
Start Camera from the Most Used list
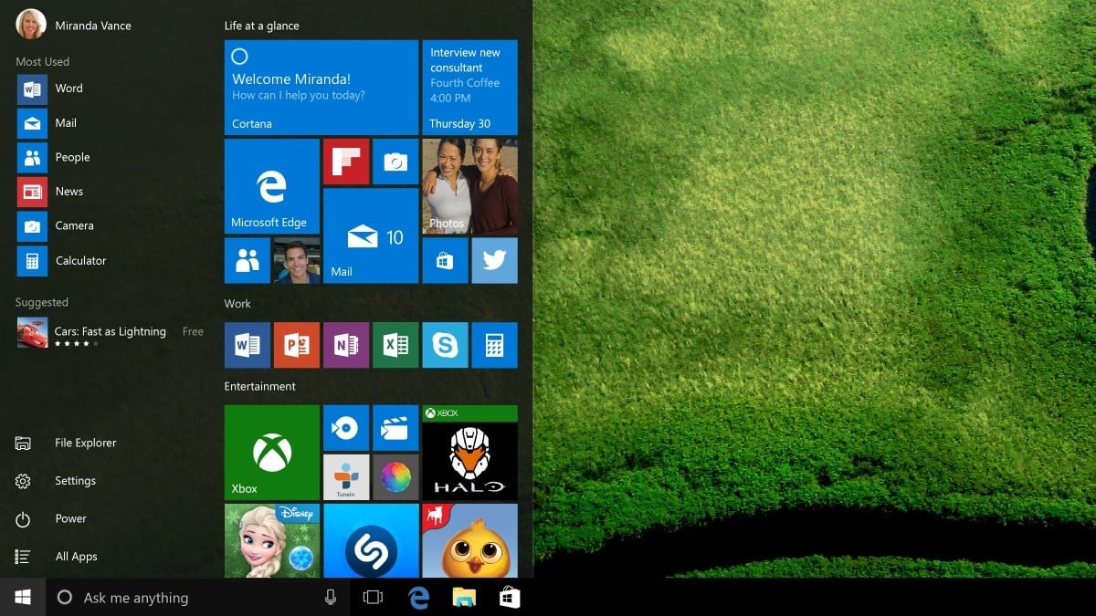56,225
